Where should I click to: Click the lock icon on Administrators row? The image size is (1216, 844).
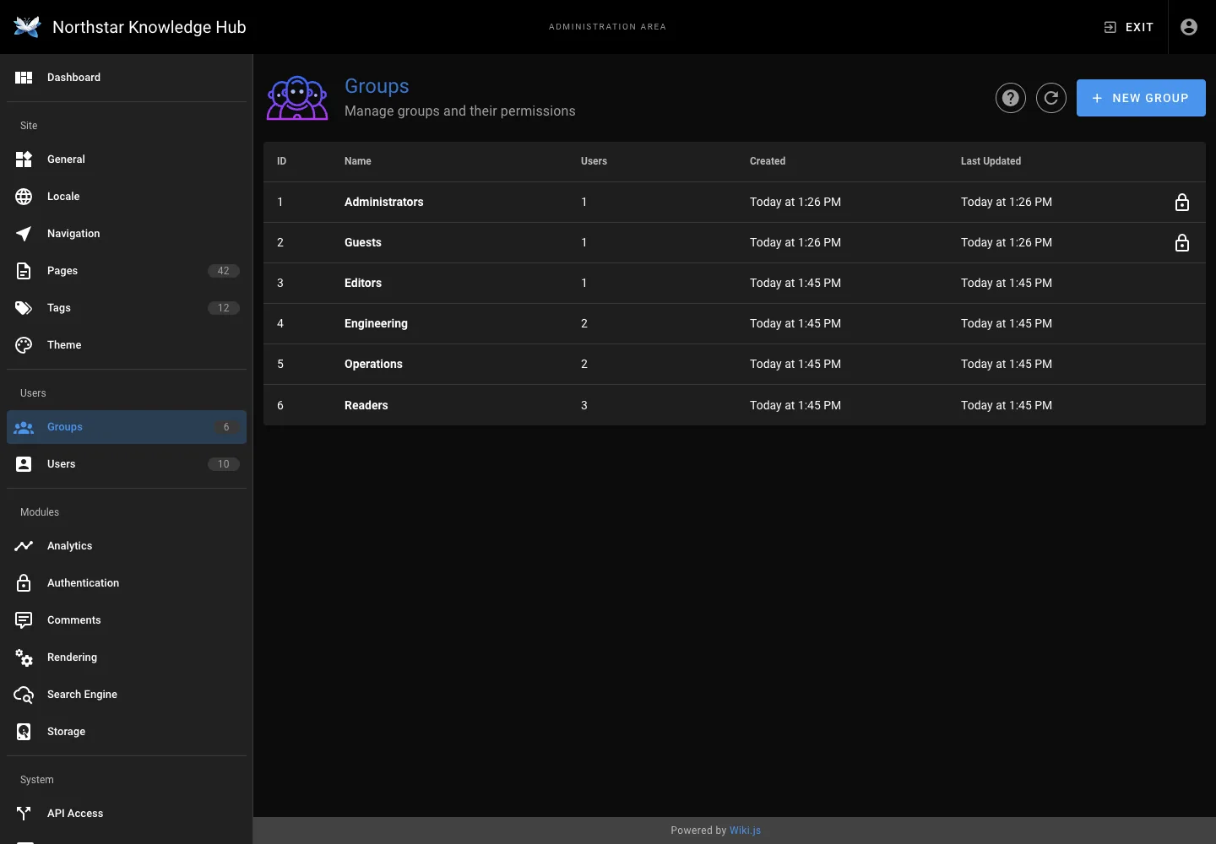(x=1182, y=203)
